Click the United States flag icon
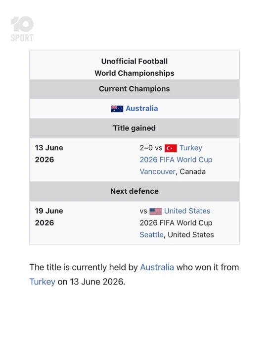Viewport: 269px width, 337px height. tap(156, 211)
